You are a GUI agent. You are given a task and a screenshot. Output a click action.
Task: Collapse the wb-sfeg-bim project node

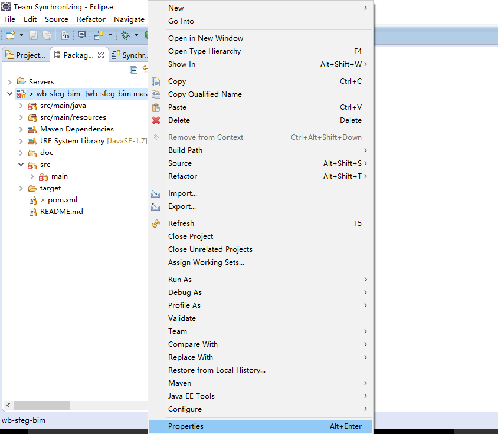(10, 94)
